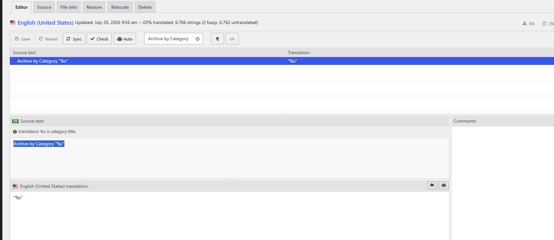The width and height of the screenshot is (554, 240).
Task: Click the English (United States) language link
Action: (45, 22)
